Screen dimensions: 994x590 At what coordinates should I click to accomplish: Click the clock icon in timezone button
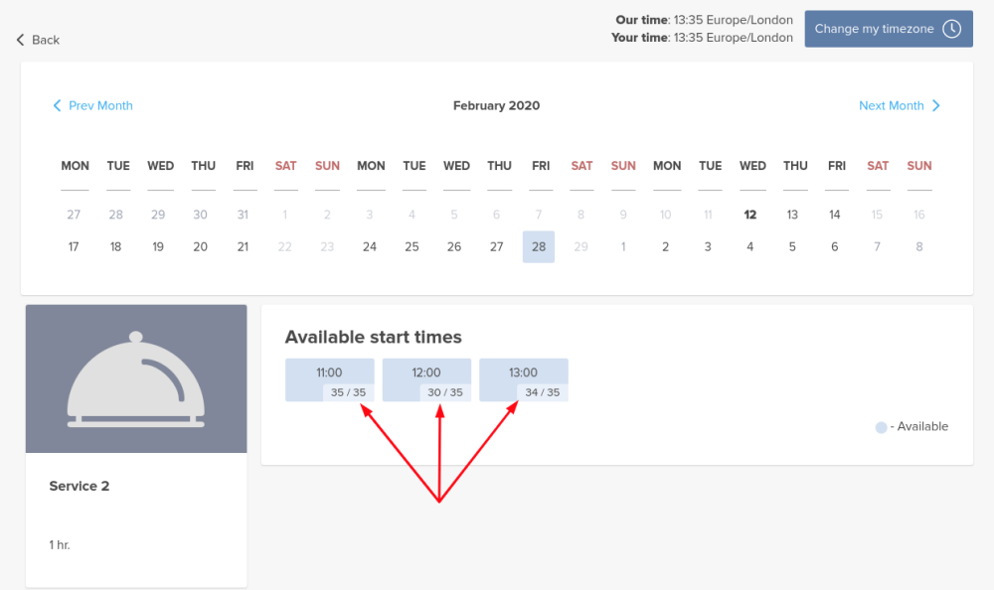click(952, 29)
